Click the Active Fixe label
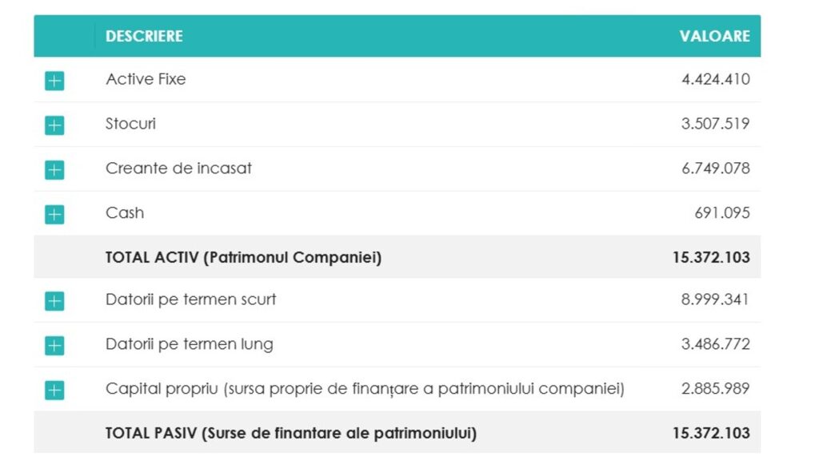 pos(146,79)
